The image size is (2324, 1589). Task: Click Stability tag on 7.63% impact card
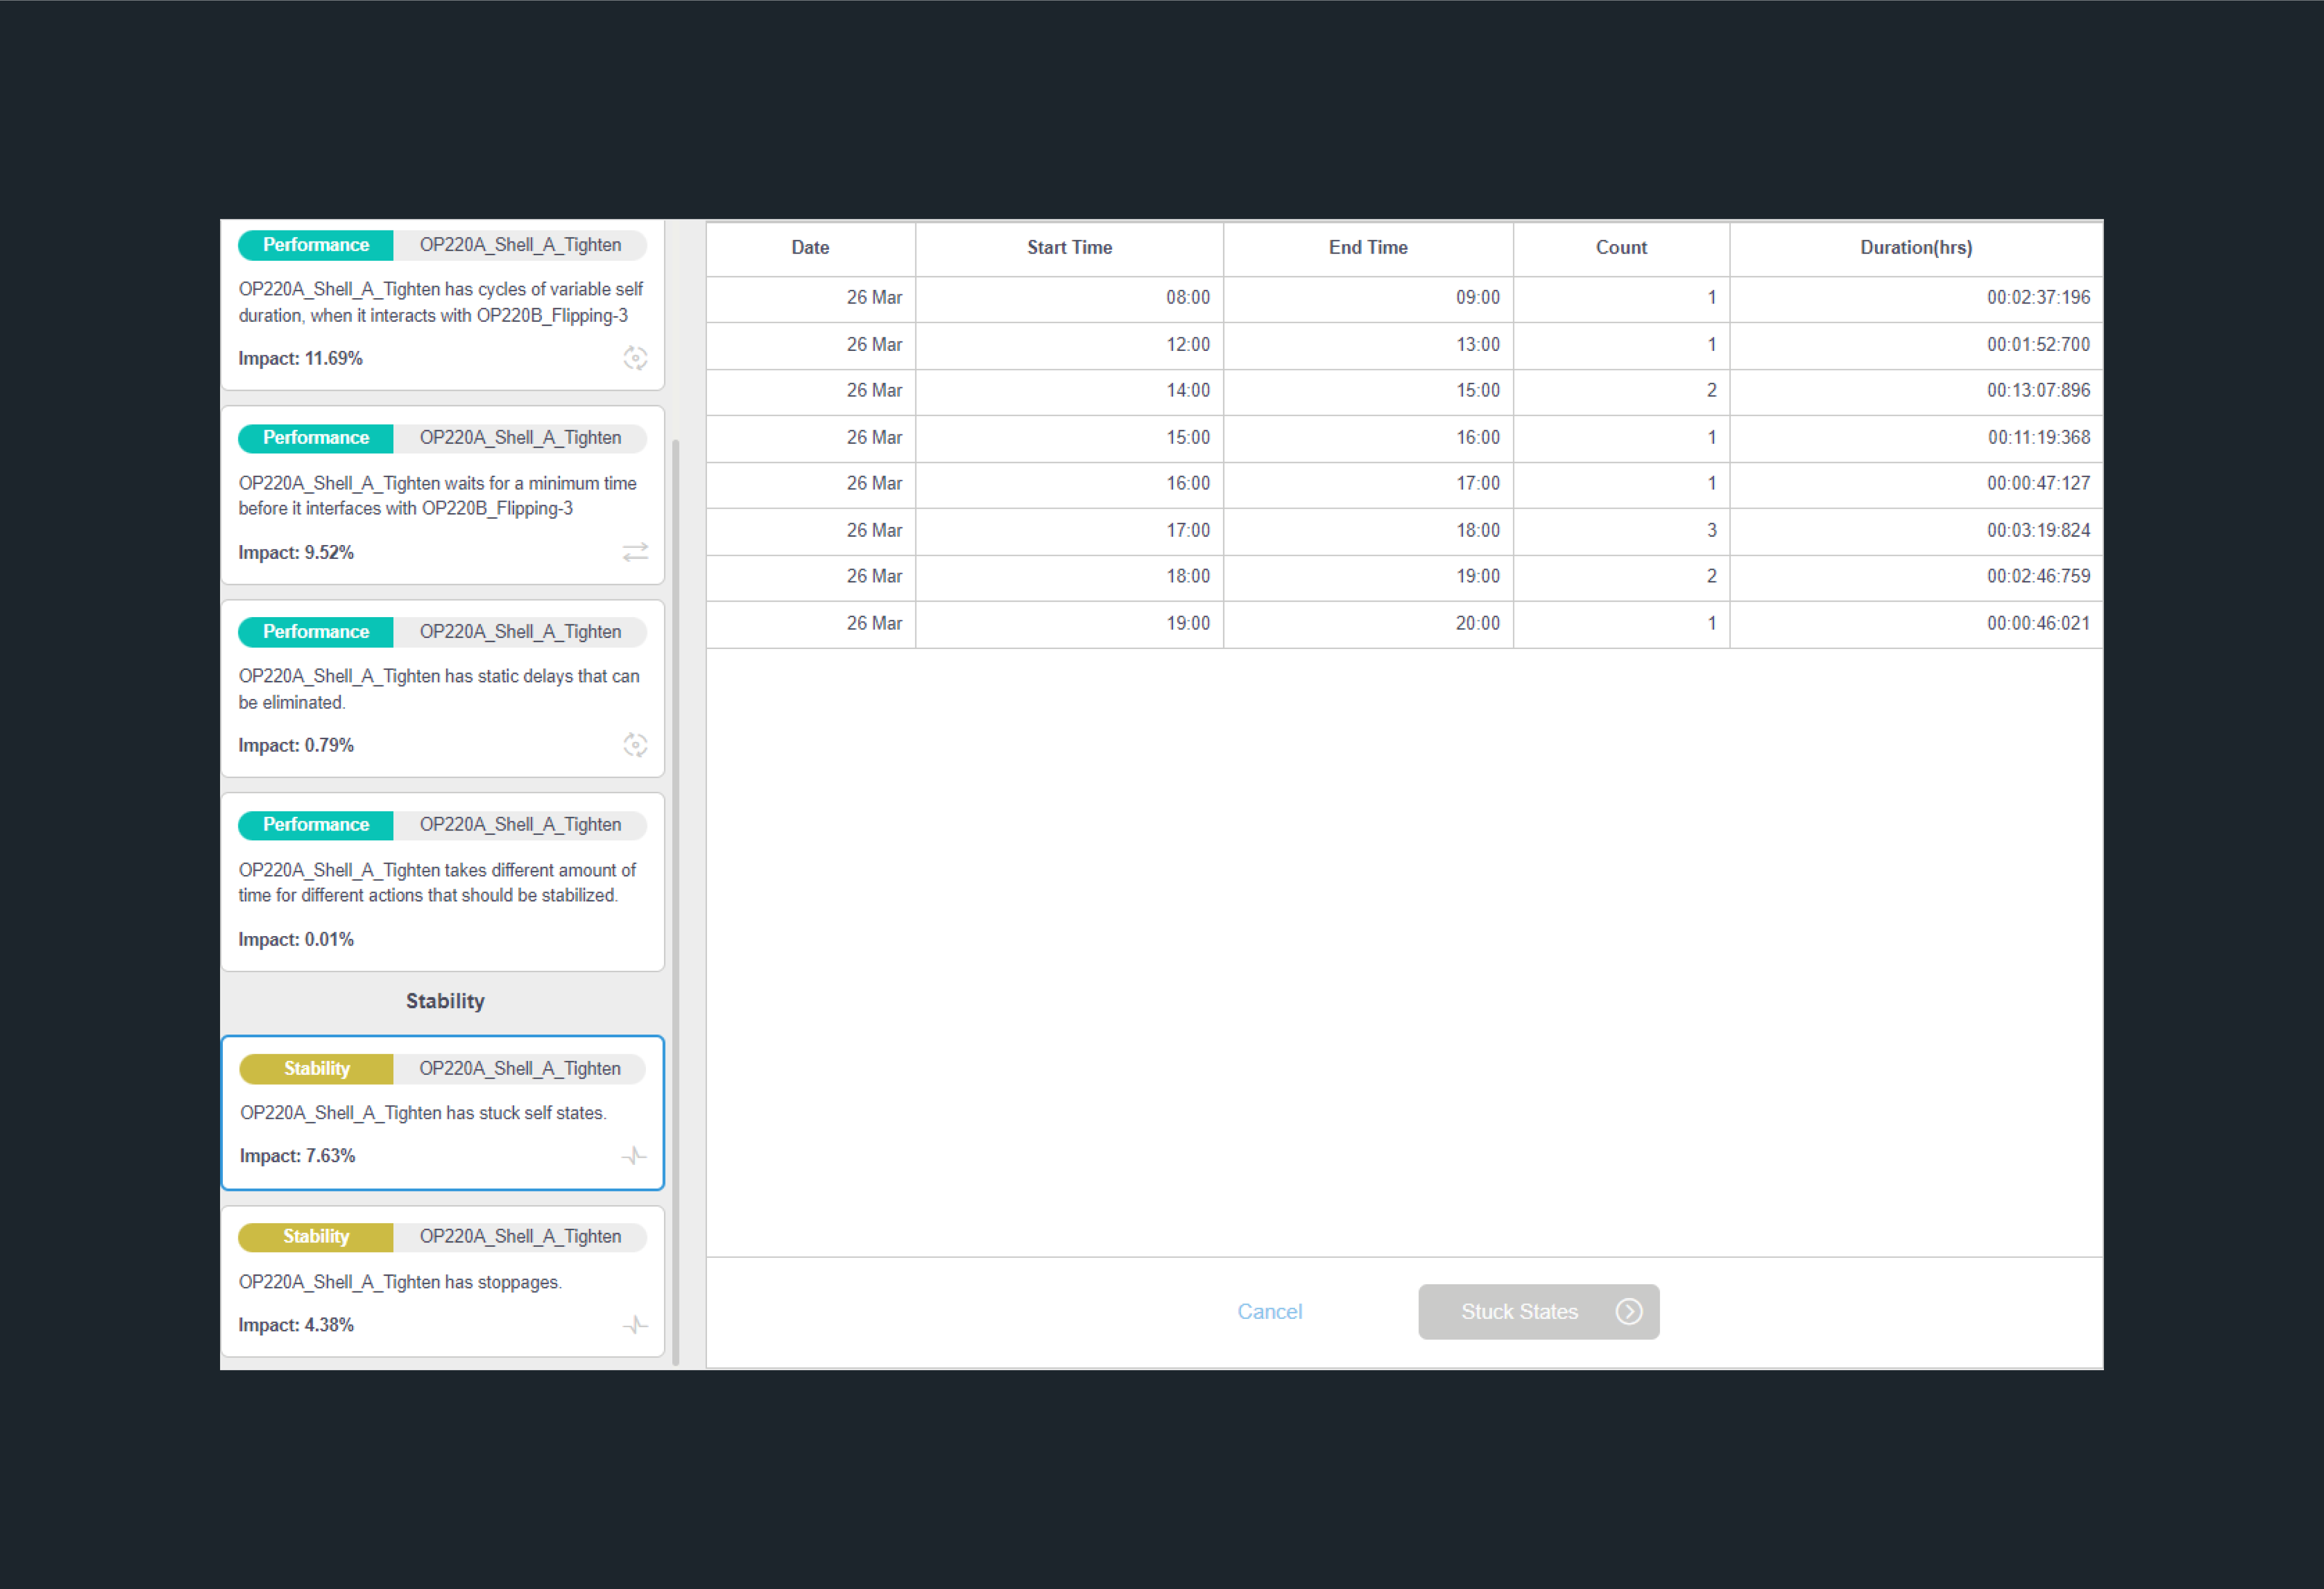[317, 1069]
